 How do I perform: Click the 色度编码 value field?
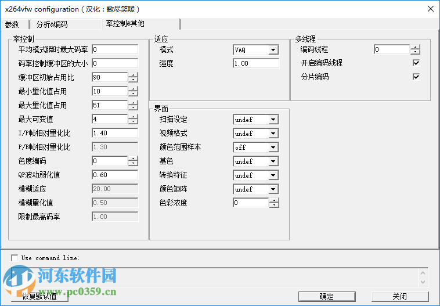click(110, 161)
